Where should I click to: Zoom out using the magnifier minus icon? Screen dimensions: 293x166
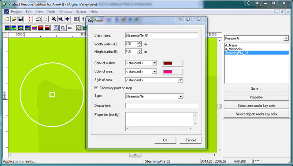61,19
